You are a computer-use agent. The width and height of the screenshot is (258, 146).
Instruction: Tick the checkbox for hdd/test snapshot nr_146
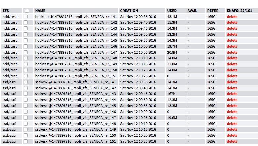tap(26, 46)
